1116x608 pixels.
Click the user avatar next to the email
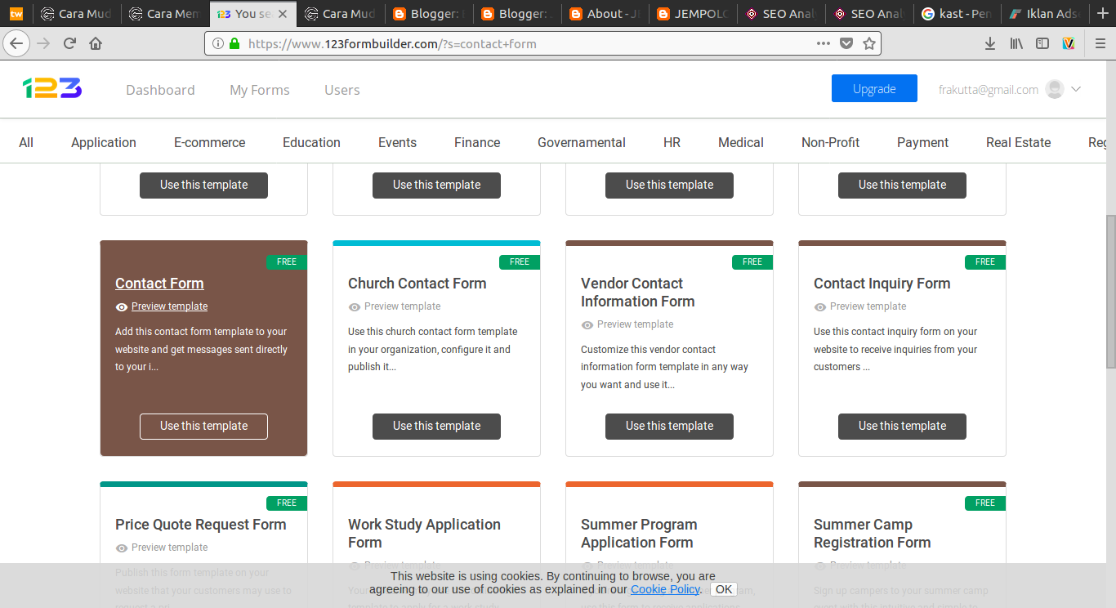pyautogui.click(x=1054, y=88)
